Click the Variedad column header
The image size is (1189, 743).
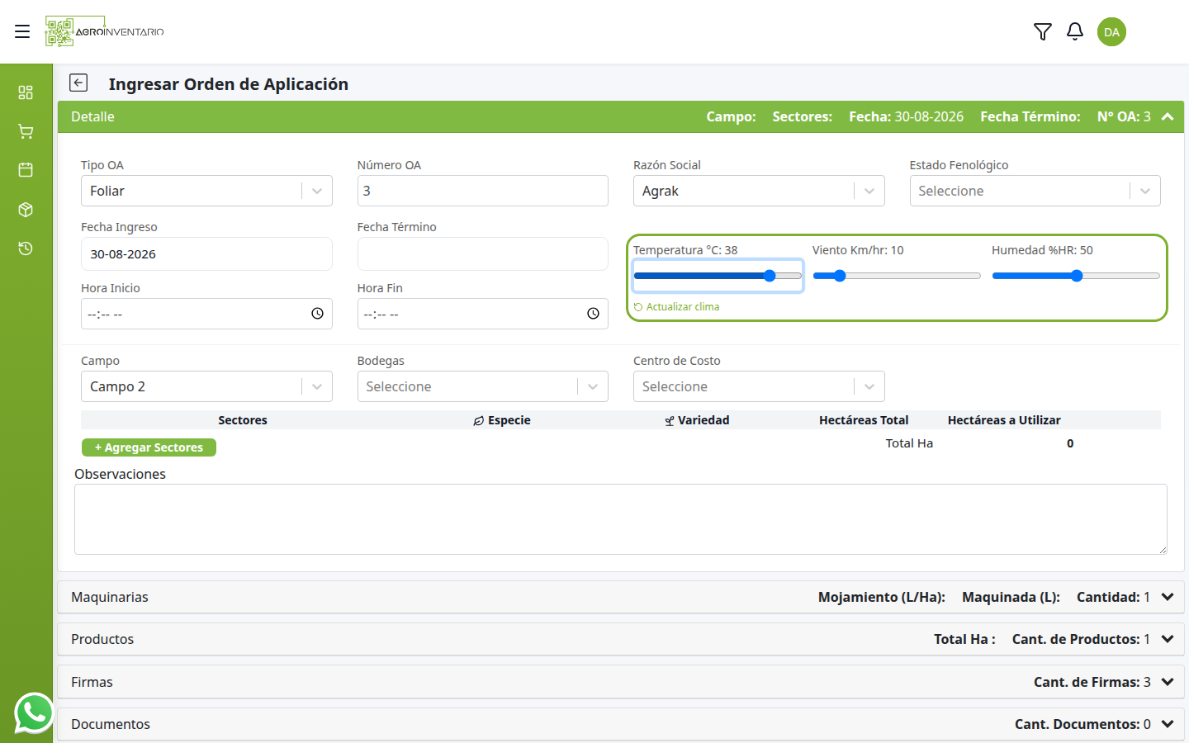tap(698, 420)
